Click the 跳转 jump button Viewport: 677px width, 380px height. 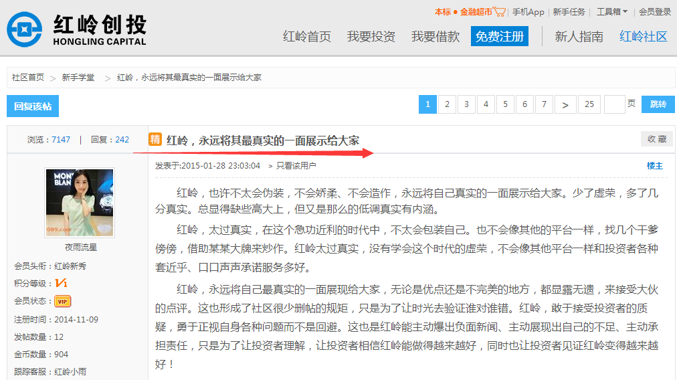658,104
